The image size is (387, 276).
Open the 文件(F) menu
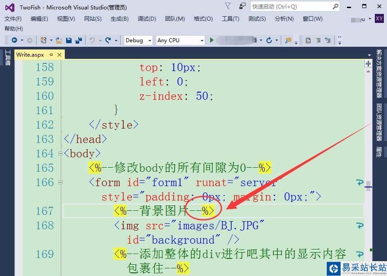click(13, 19)
